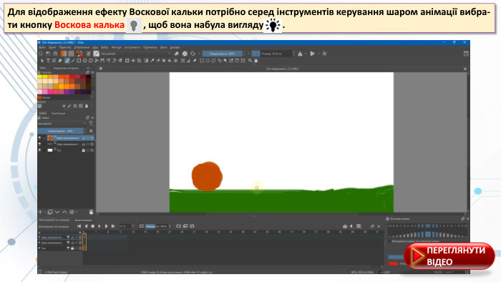This screenshot has height=282, width=501.
Task: Save the document from toolbar
Action: click(55, 54)
